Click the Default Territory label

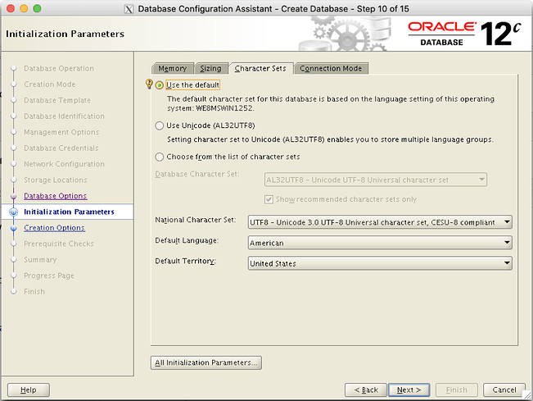[185, 261]
